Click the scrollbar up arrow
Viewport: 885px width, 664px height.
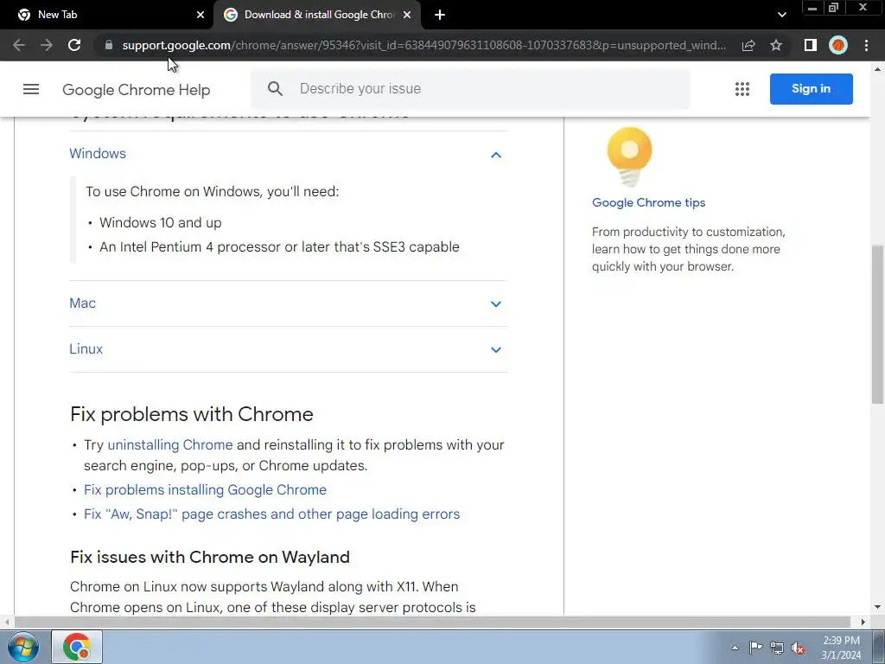pos(877,69)
